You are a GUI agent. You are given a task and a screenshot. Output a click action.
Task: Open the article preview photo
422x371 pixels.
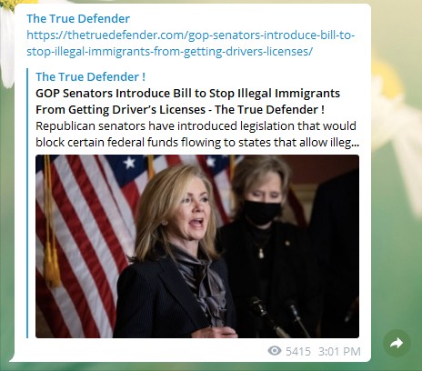tap(197, 246)
